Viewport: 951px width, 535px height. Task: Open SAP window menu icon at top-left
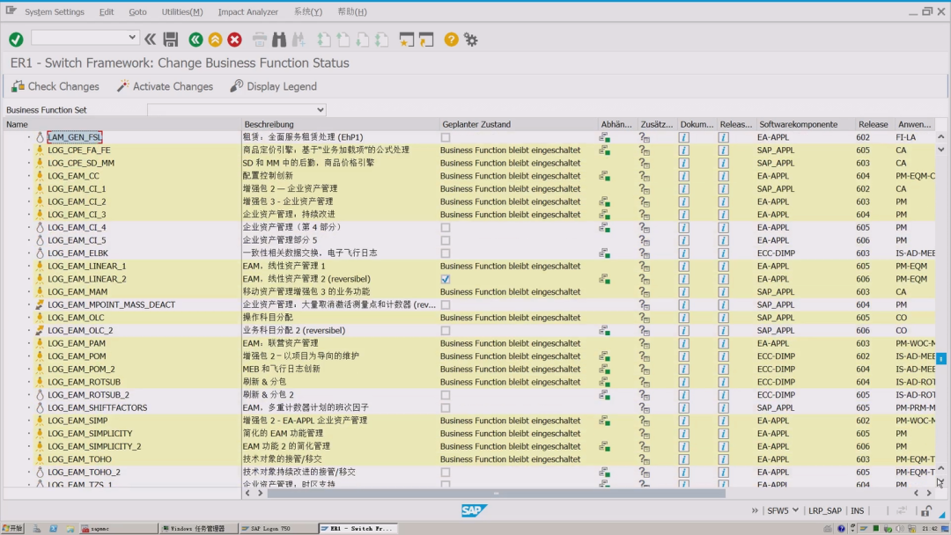point(11,11)
